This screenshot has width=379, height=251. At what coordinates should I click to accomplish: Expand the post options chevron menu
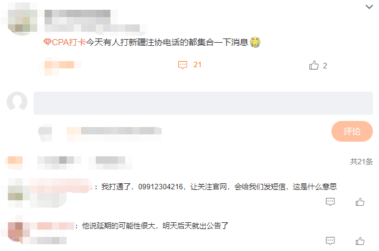point(369,7)
